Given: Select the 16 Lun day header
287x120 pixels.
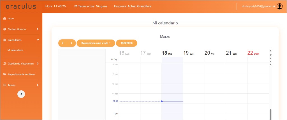Looking at the screenshot, I should click(124, 53).
